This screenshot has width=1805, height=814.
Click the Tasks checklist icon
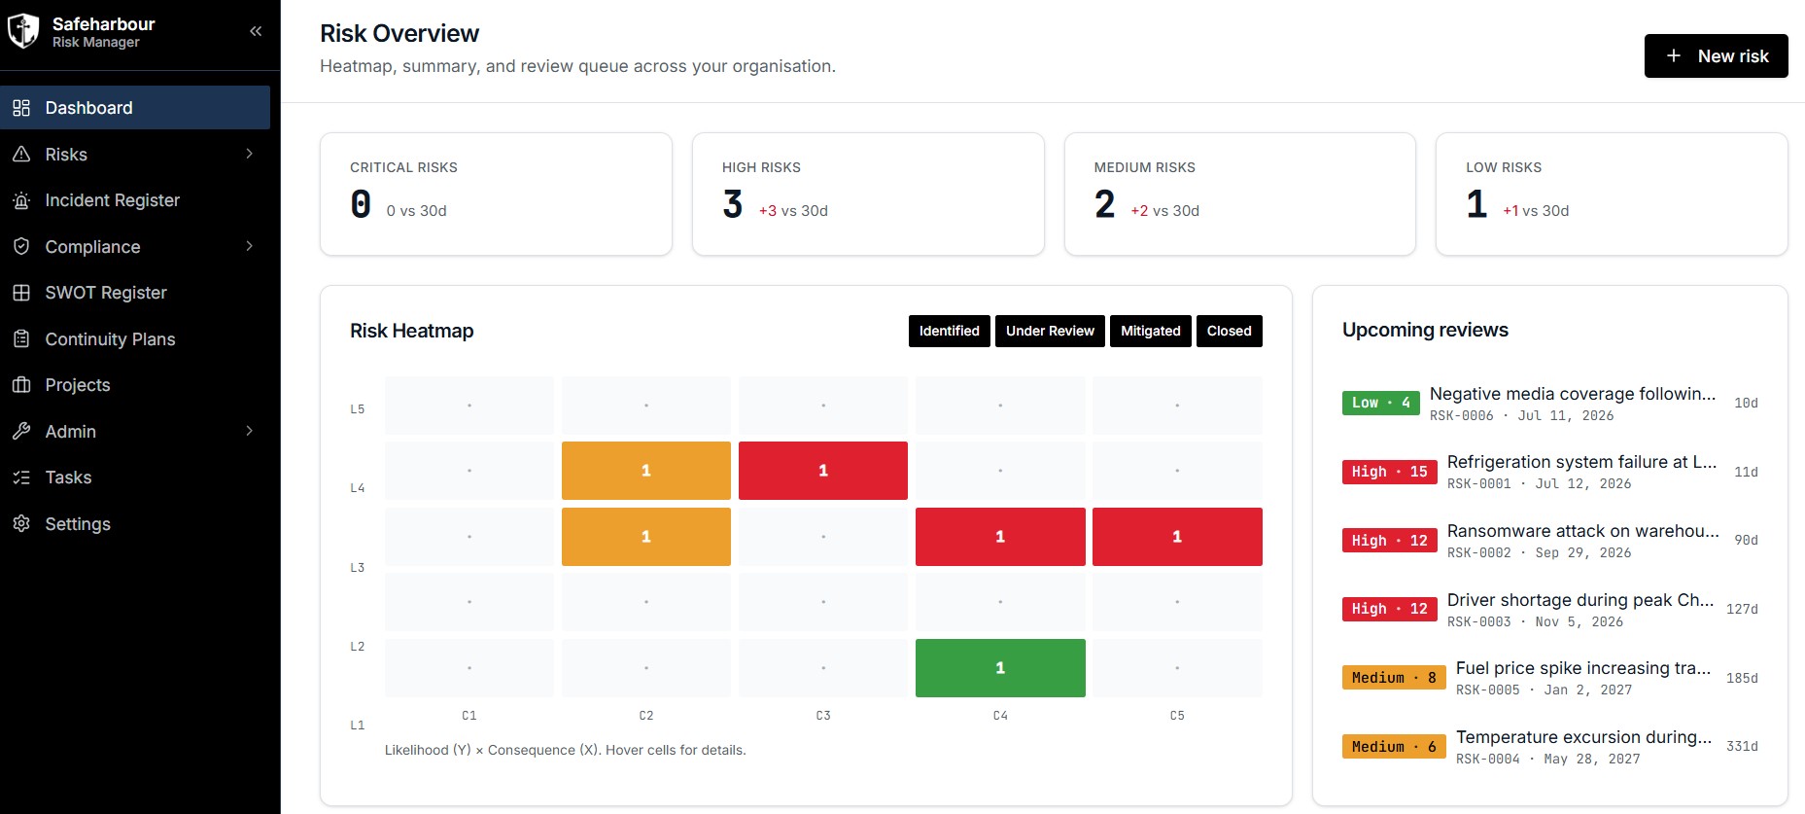(21, 478)
